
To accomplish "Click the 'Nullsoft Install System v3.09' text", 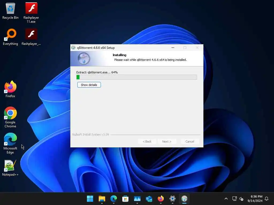I will (90, 135).
